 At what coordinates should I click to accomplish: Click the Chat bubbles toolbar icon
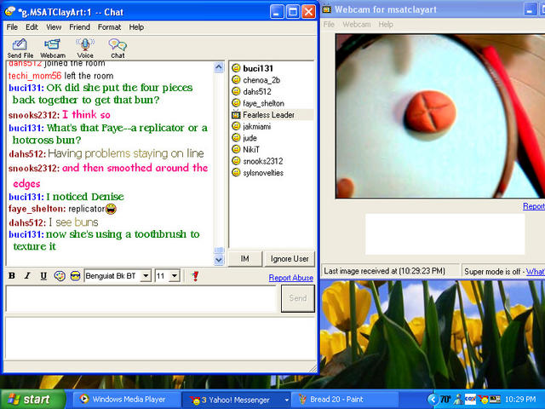[118, 49]
